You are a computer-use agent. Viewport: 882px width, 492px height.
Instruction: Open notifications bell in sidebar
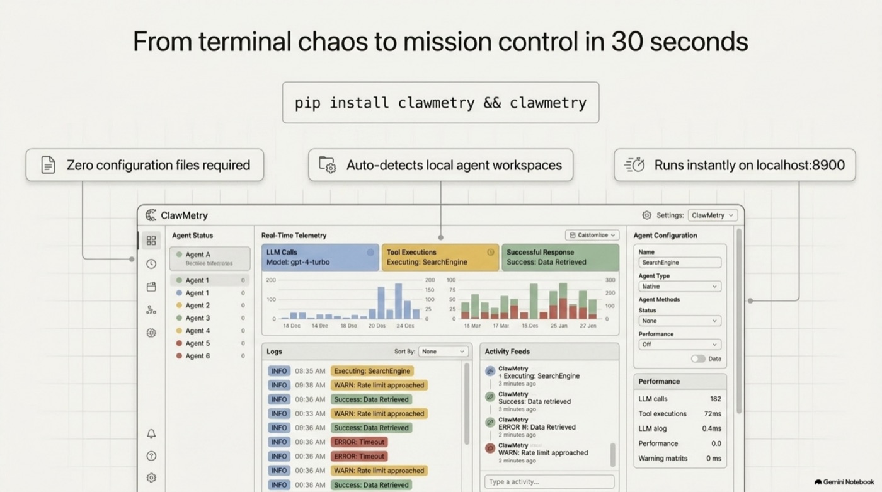151,433
